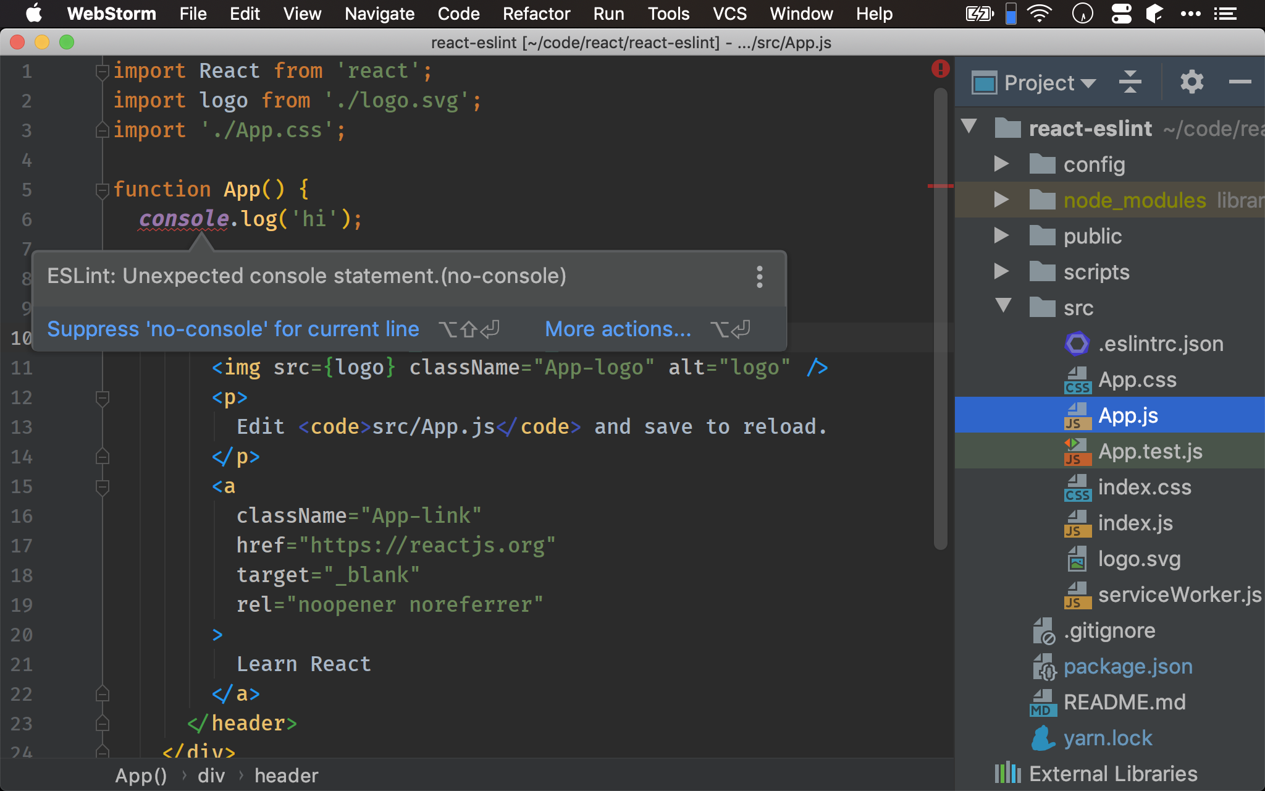Viewport: 1265px width, 791px height.
Task: Open the tooltip's three-dot options menu
Action: (760, 277)
